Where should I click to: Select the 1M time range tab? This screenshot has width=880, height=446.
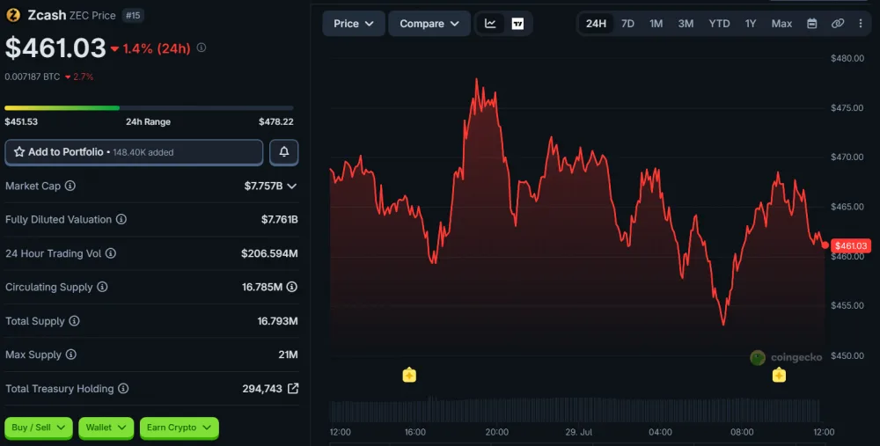(656, 24)
